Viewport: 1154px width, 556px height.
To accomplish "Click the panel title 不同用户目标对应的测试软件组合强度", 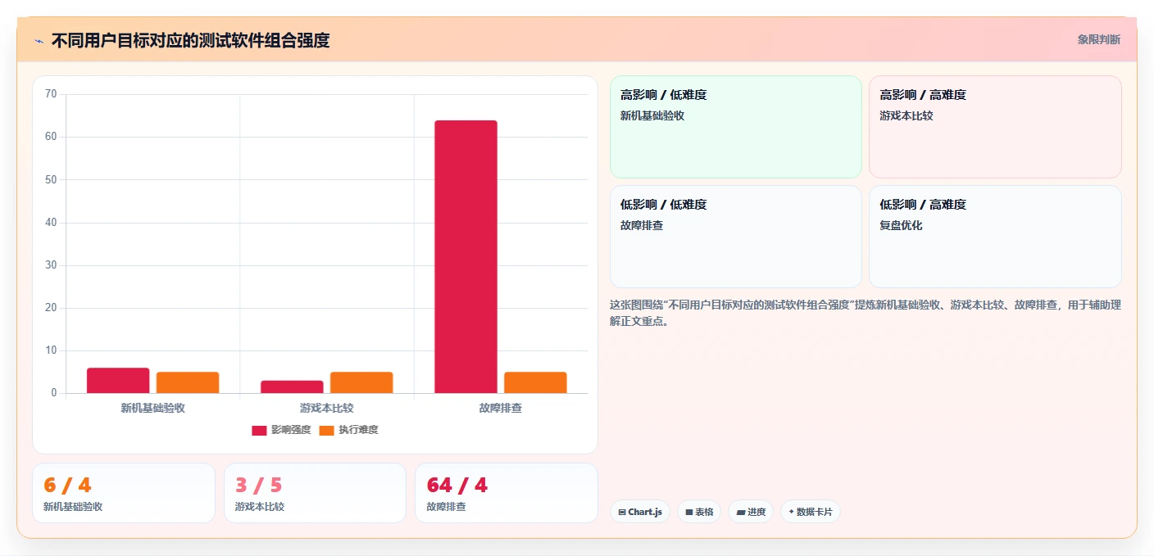I will (190, 40).
